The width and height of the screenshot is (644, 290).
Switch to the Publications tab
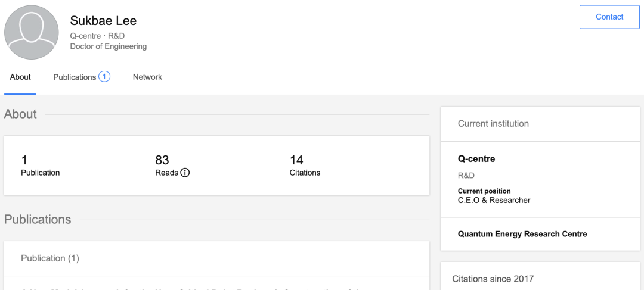[75, 77]
